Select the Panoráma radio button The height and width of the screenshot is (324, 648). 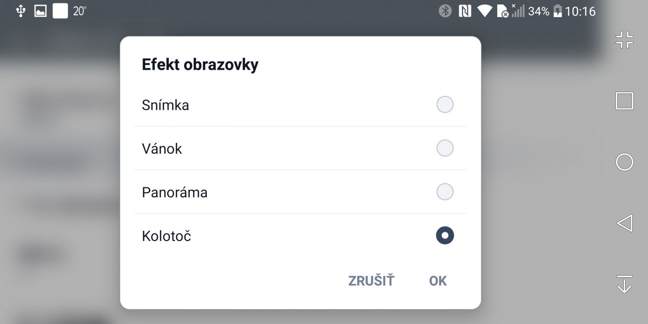coord(445,192)
